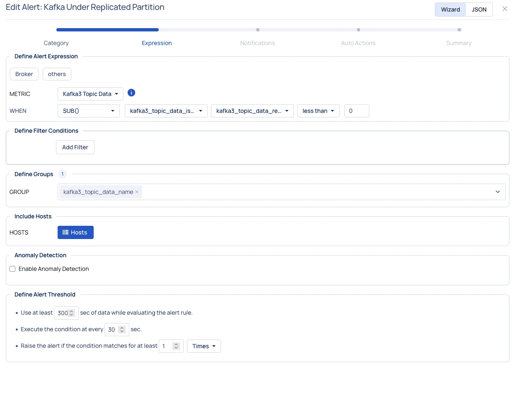Viewport: 514px width, 397px height.
Task: Open the Times unit dropdown
Action: point(204,346)
